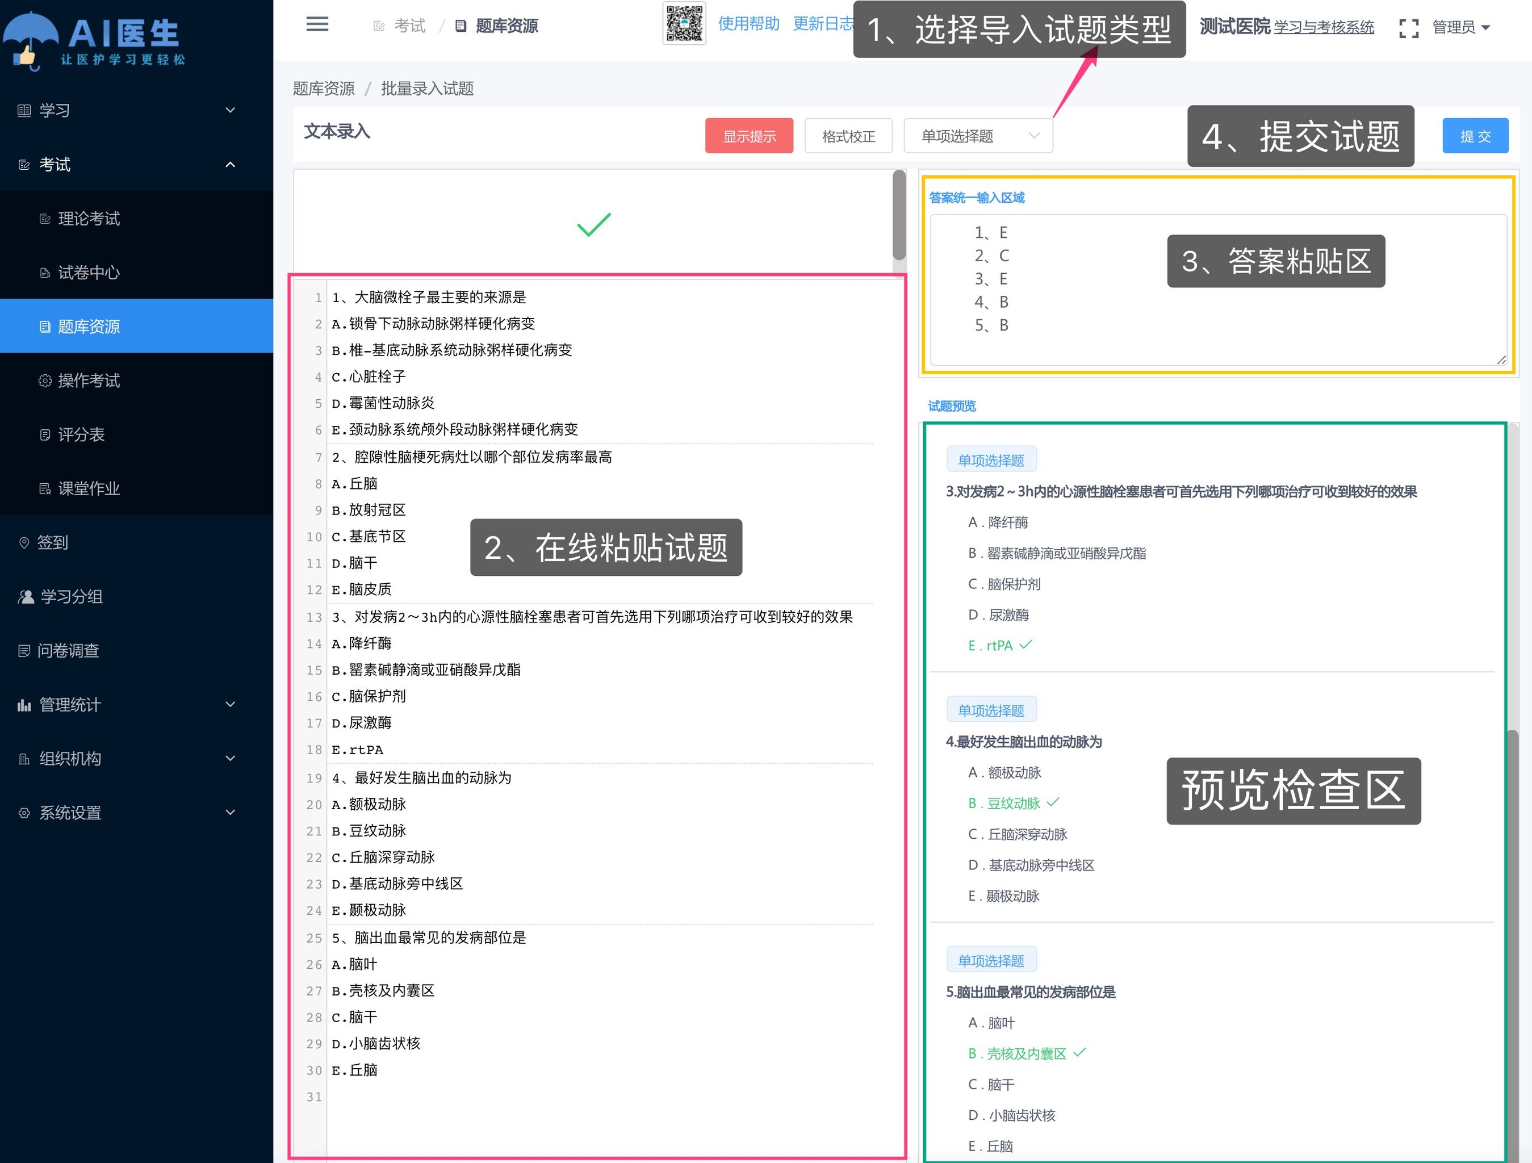This screenshot has height=1163, width=1532.
Task: Click editor line 1 大脑微栓子最主要的来源是
Action: (x=429, y=297)
